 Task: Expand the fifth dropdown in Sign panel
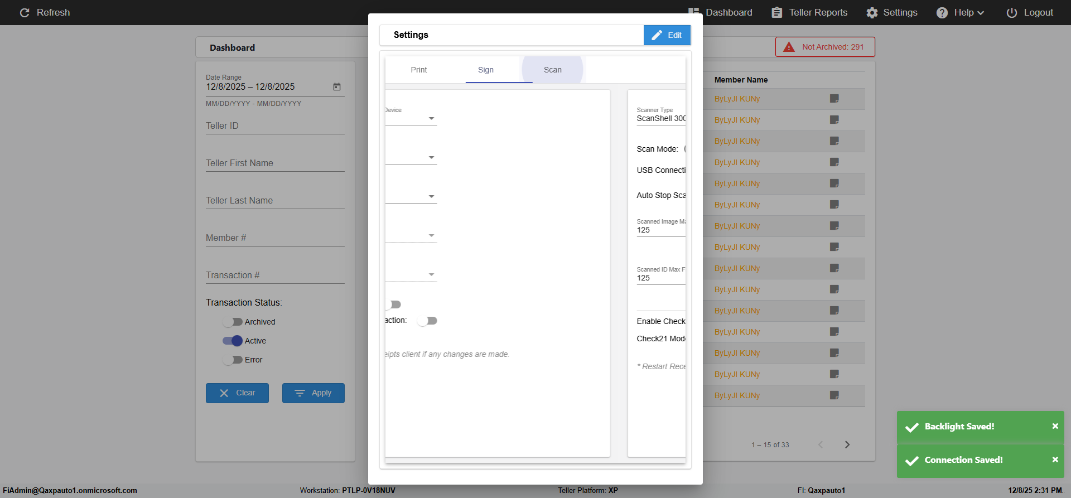[431, 275]
